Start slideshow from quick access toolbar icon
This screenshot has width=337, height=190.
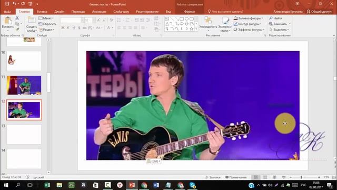click(x=31, y=4)
